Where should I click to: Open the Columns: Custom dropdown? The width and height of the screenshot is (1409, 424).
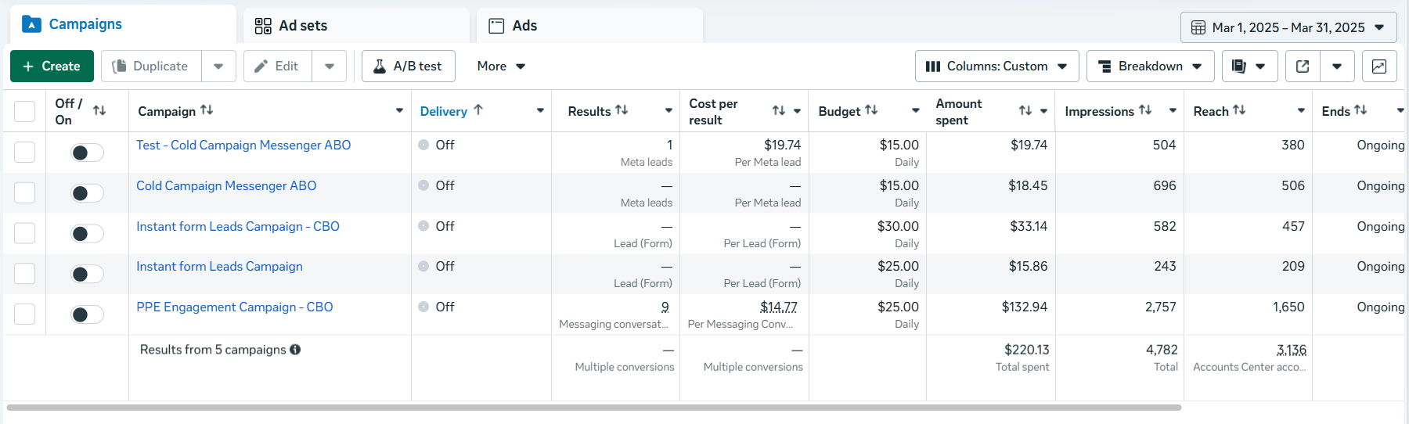996,66
